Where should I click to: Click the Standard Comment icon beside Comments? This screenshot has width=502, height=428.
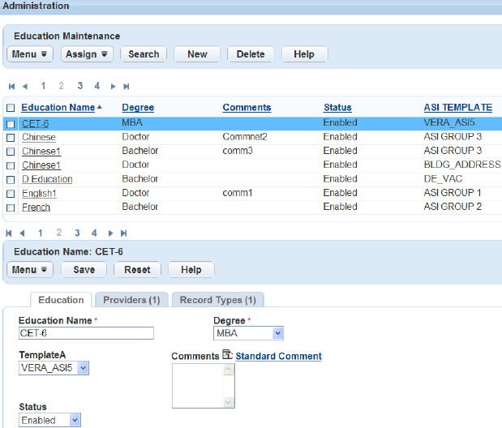coord(227,355)
